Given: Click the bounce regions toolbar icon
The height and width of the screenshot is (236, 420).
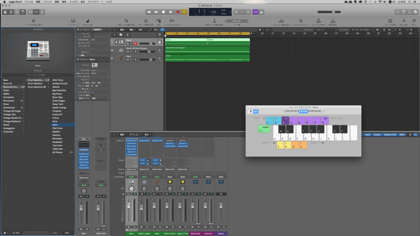Looking at the screenshot, I should pyautogui.click(x=172, y=21).
